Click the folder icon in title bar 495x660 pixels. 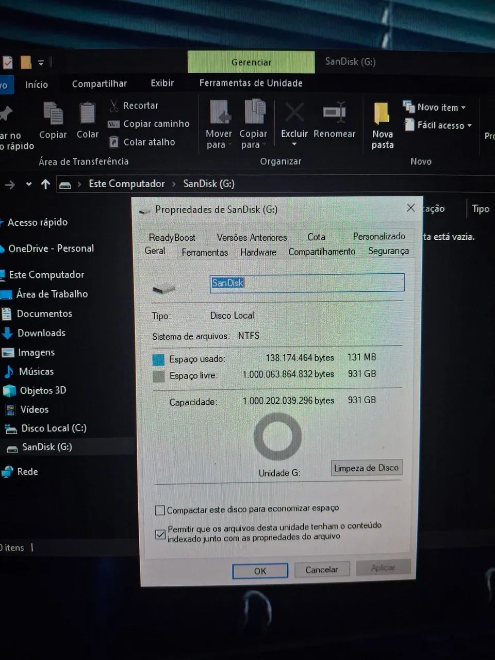pos(26,62)
